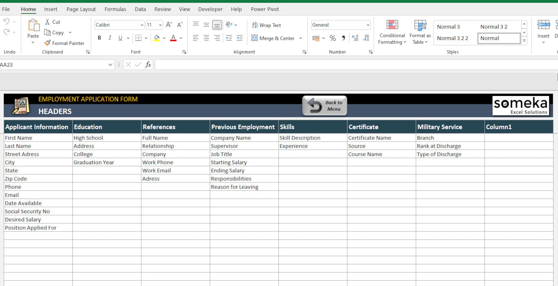
Task: Increase font size with the A-up icon
Action: point(169,25)
